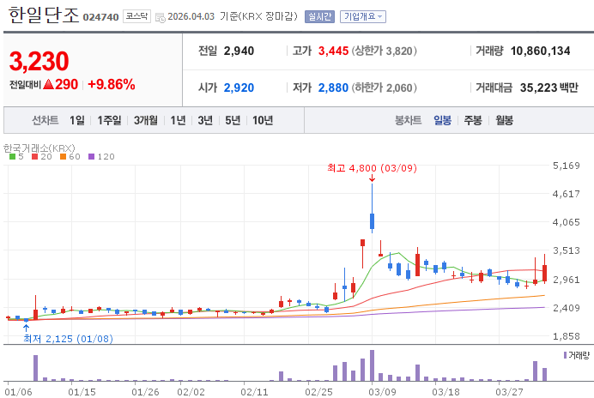Viewport: 594px width, 398px height.
Task: Click the 상한가 3,820 text
Action: (385, 51)
